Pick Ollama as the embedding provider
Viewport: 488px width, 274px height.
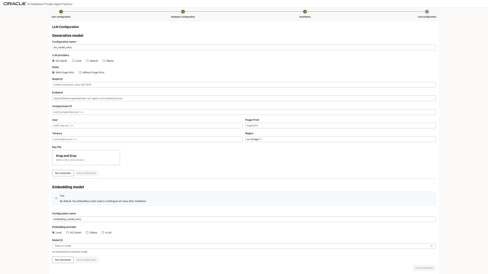pyautogui.click(x=87, y=233)
